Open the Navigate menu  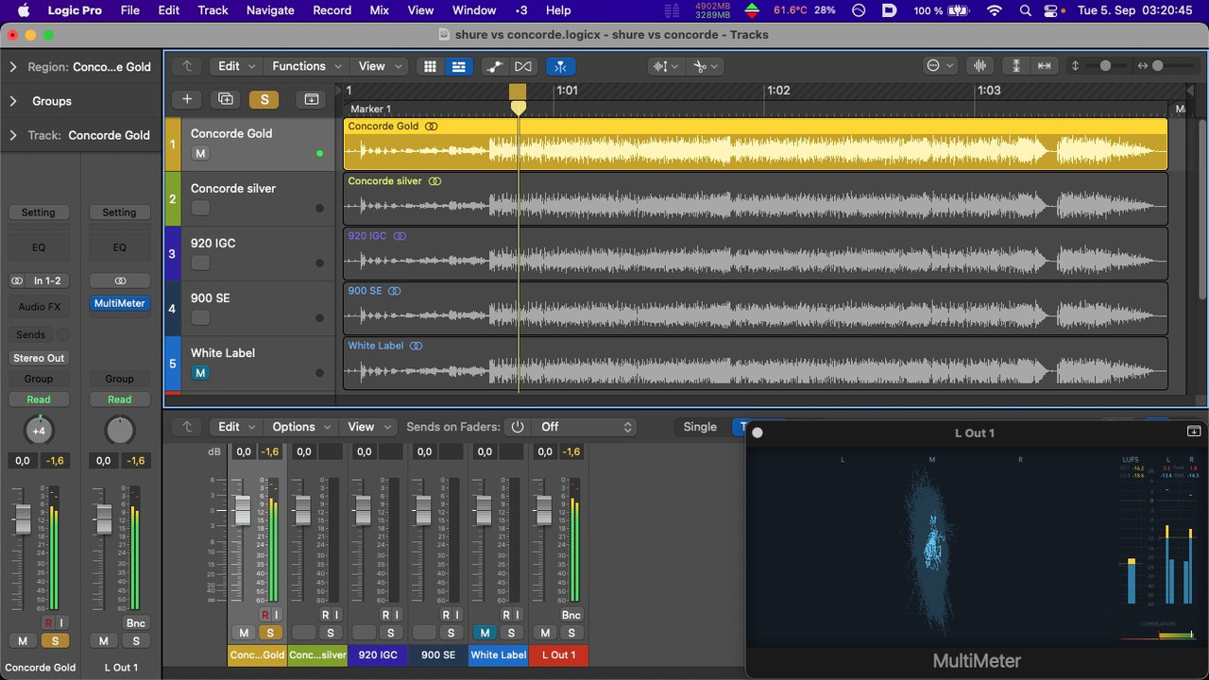click(270, 10)
